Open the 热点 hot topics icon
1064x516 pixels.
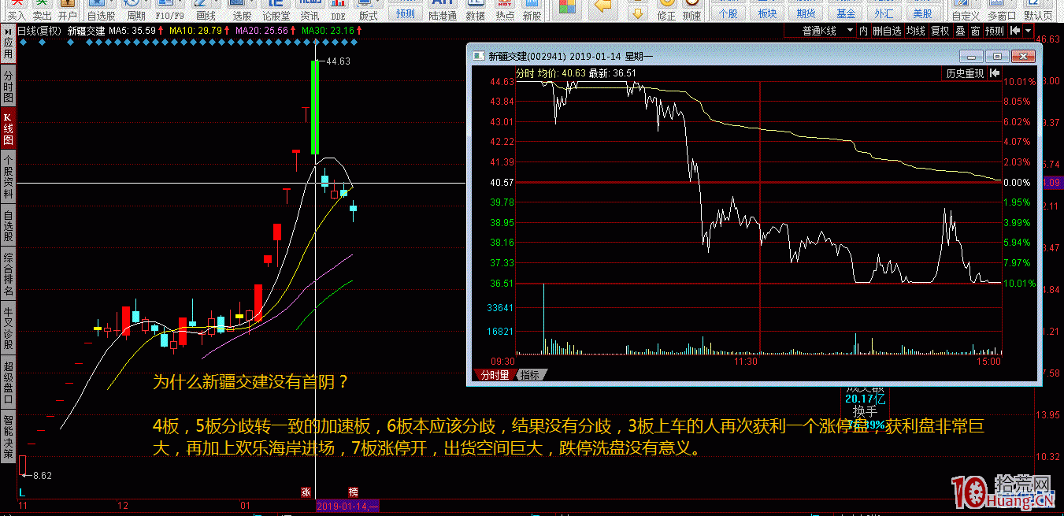(505, 10)
